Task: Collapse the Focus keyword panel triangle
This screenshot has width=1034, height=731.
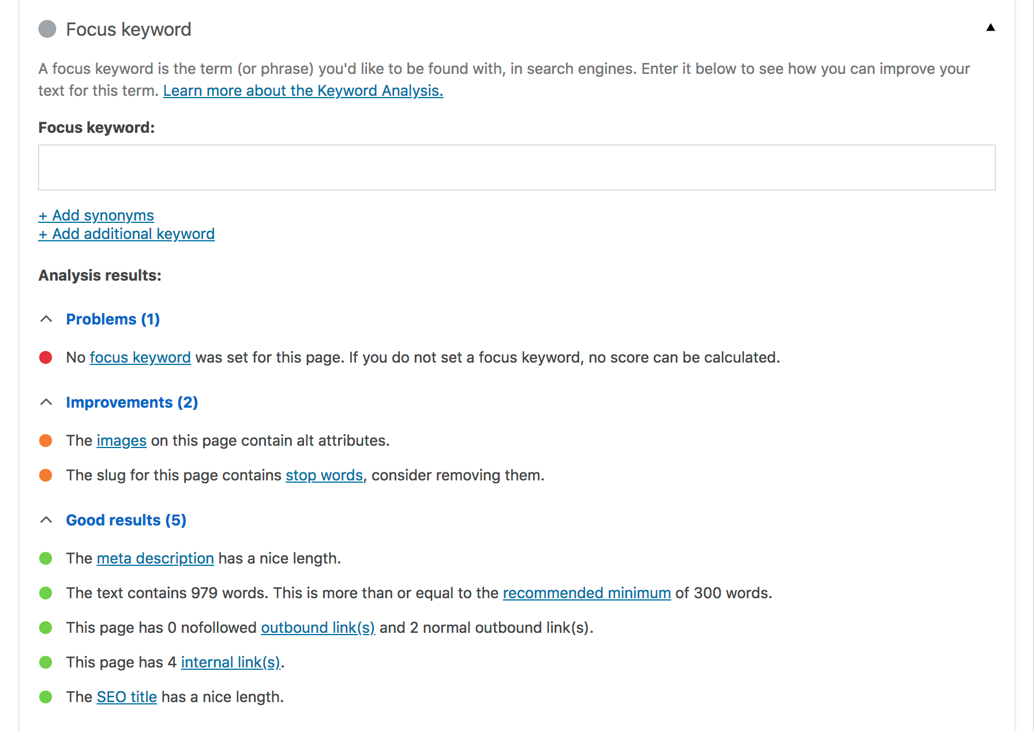Action: click(990, 28)
